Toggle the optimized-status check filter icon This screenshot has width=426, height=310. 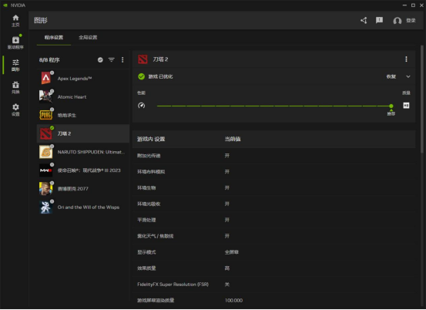click(x=100, y=60)
